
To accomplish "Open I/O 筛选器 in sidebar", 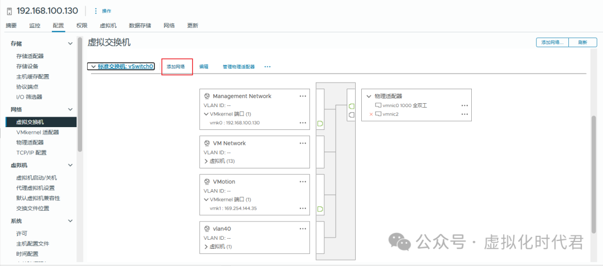I will [29, 96].
